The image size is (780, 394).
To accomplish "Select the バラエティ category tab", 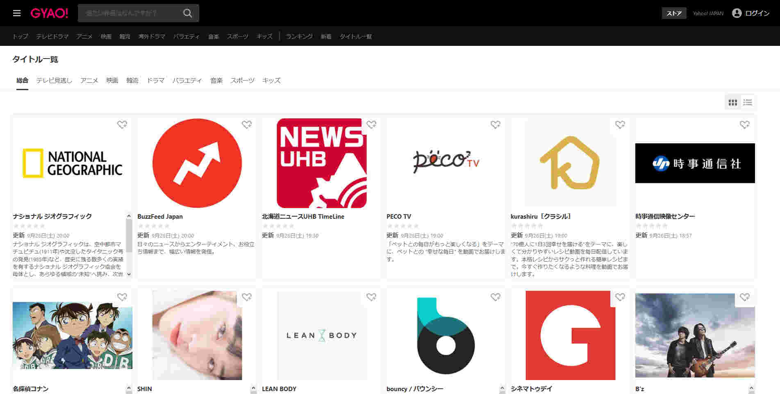I will (187, 80).
